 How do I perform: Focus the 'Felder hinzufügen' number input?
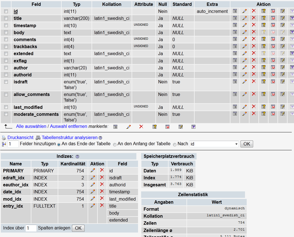[x=13, y=144]
